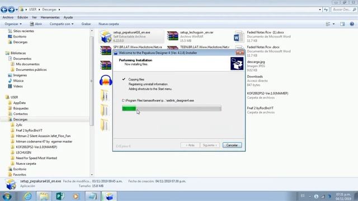Select SPY.BR.LAT.Www.Hackstore.Net.ra archive icon
Screen dimensions: 358x201
pyautogui.click(x=106, y=51)
